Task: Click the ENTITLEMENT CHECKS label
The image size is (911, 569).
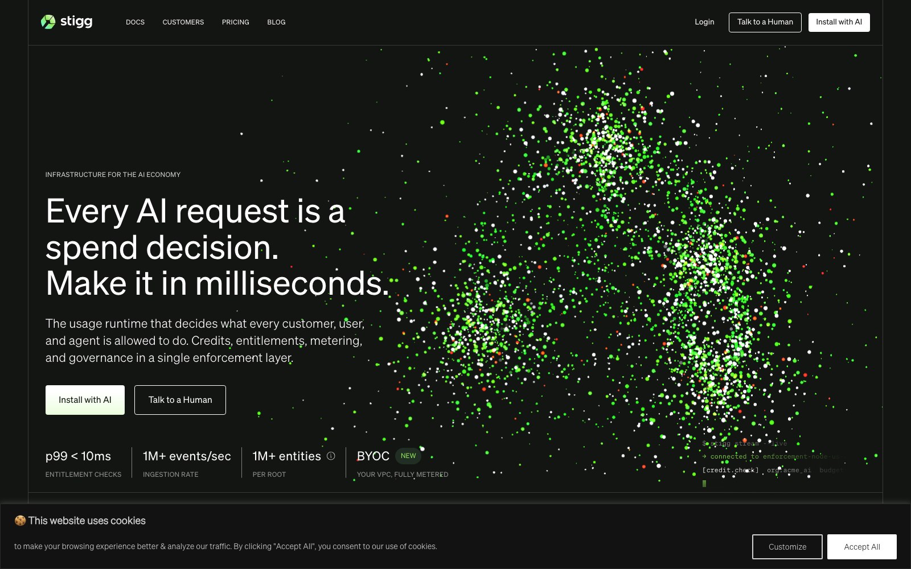Action: pos(83,475)
